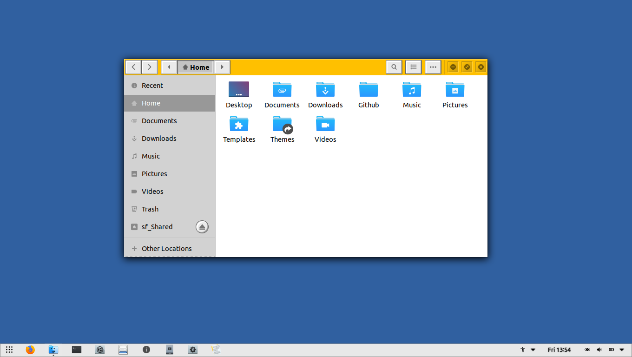Click the Finder-style Files taskbar icon
The image size is (632, 357).
(x=53, y=350)
